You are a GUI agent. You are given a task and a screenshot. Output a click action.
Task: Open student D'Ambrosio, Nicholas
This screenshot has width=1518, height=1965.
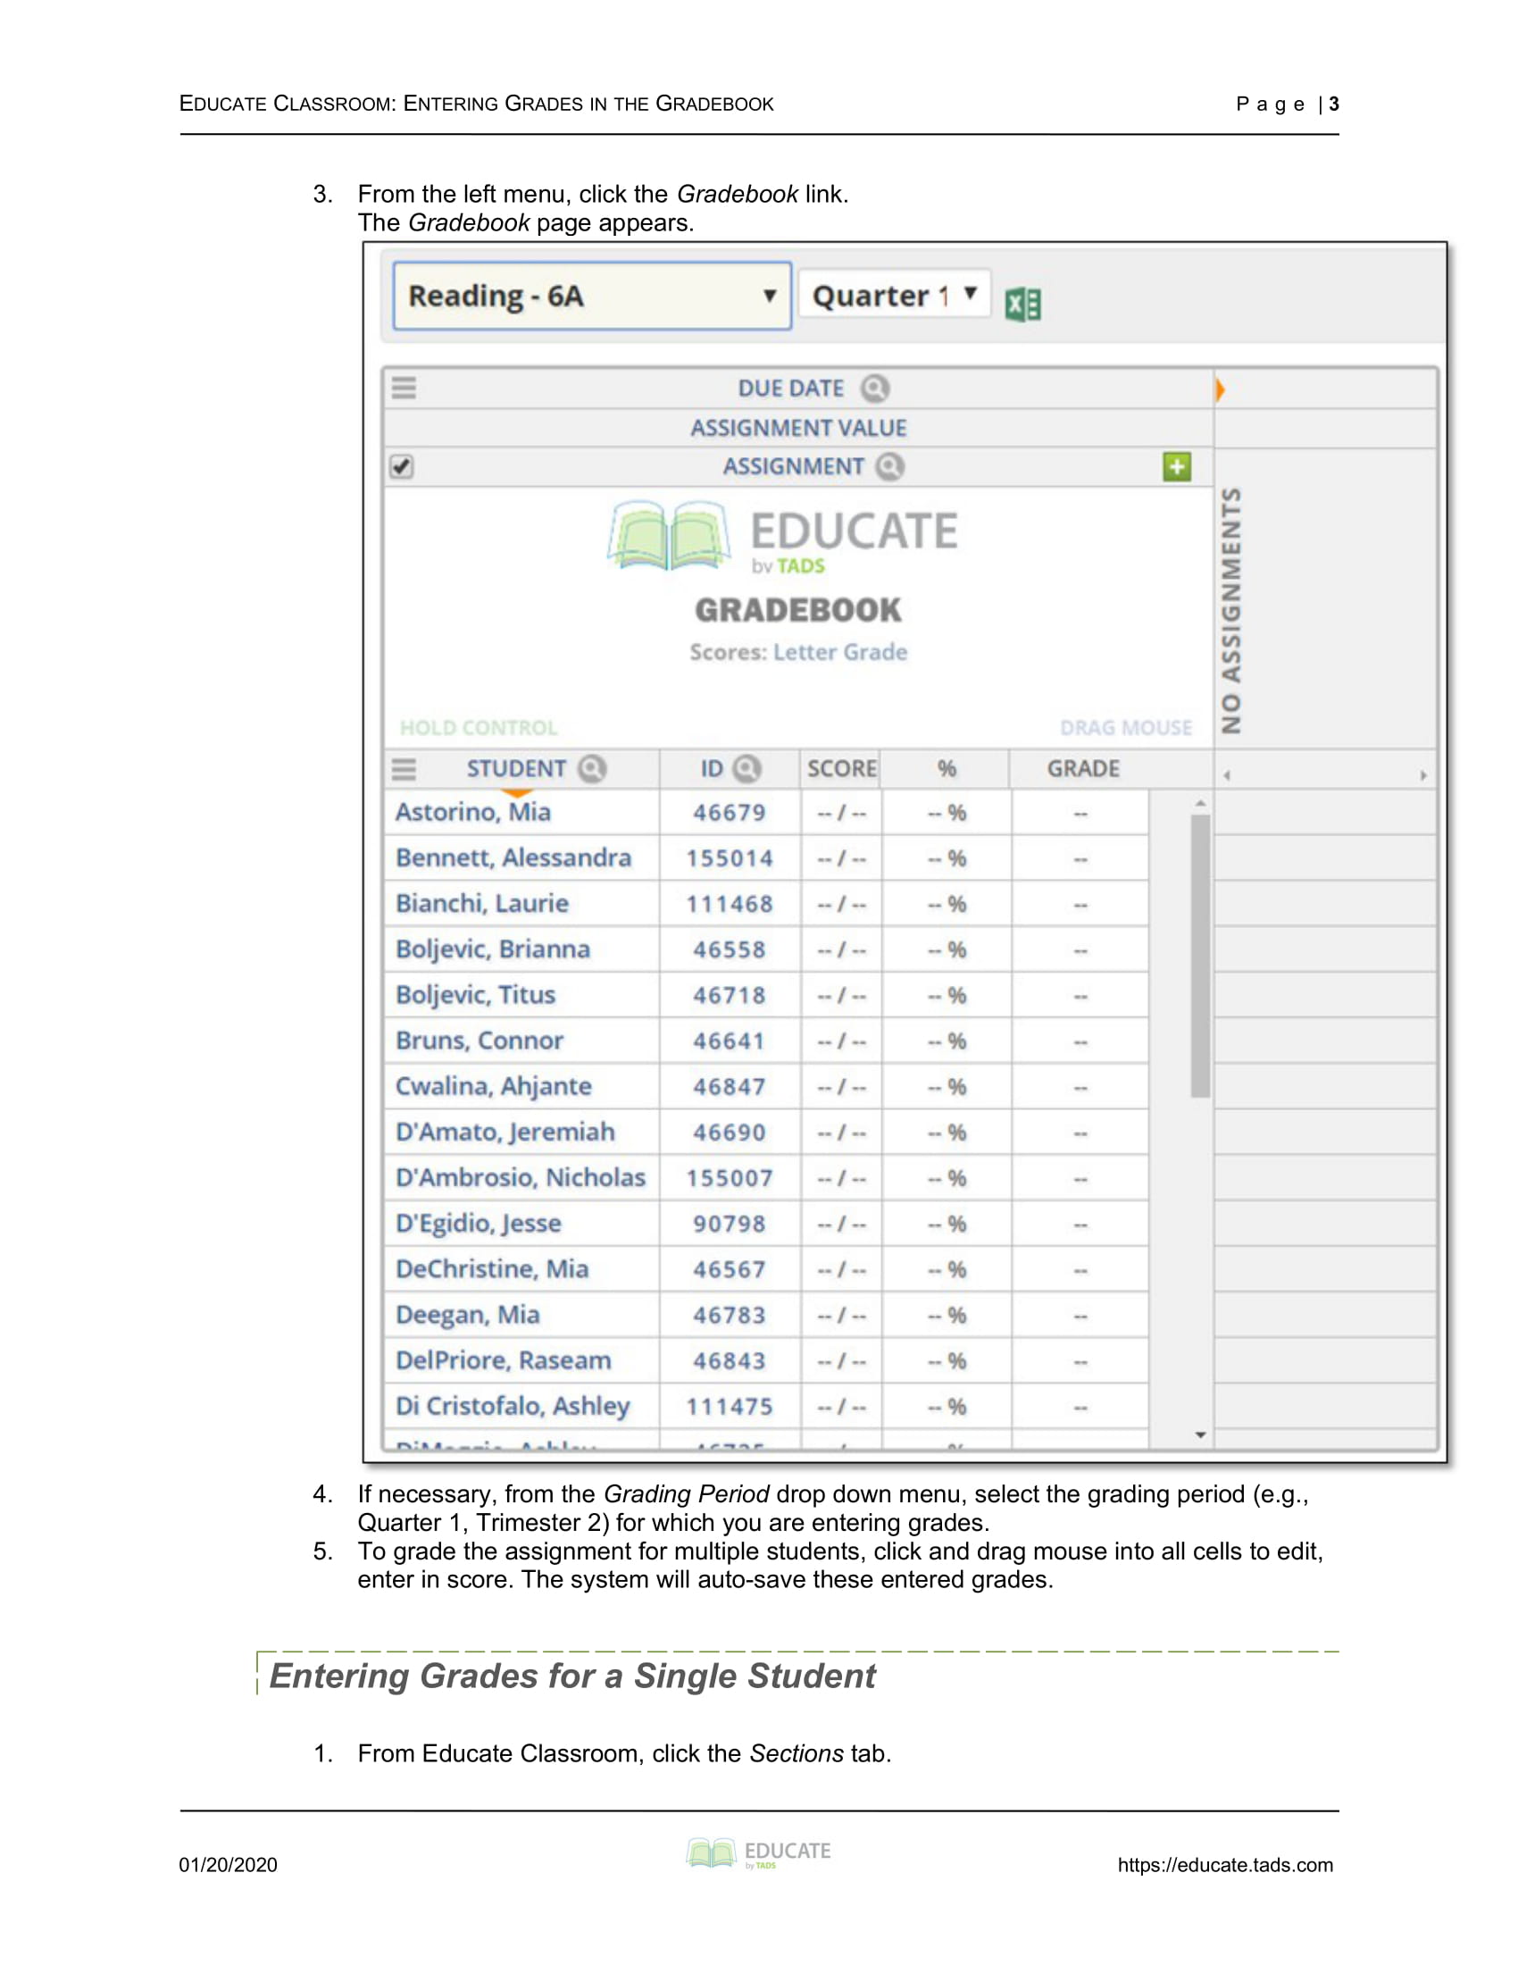[521, 1177]
